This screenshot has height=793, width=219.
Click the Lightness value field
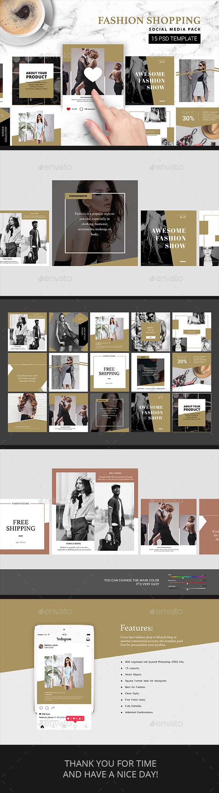[203, 586]
